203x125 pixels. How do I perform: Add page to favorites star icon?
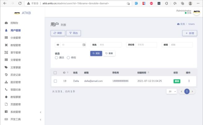tap(128, 3)
